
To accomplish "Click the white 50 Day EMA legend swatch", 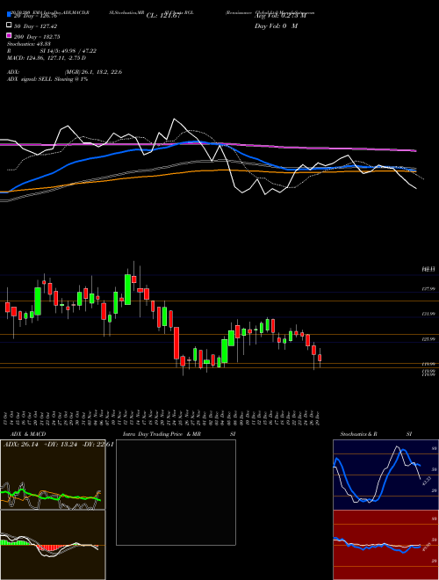I will 9,25.
